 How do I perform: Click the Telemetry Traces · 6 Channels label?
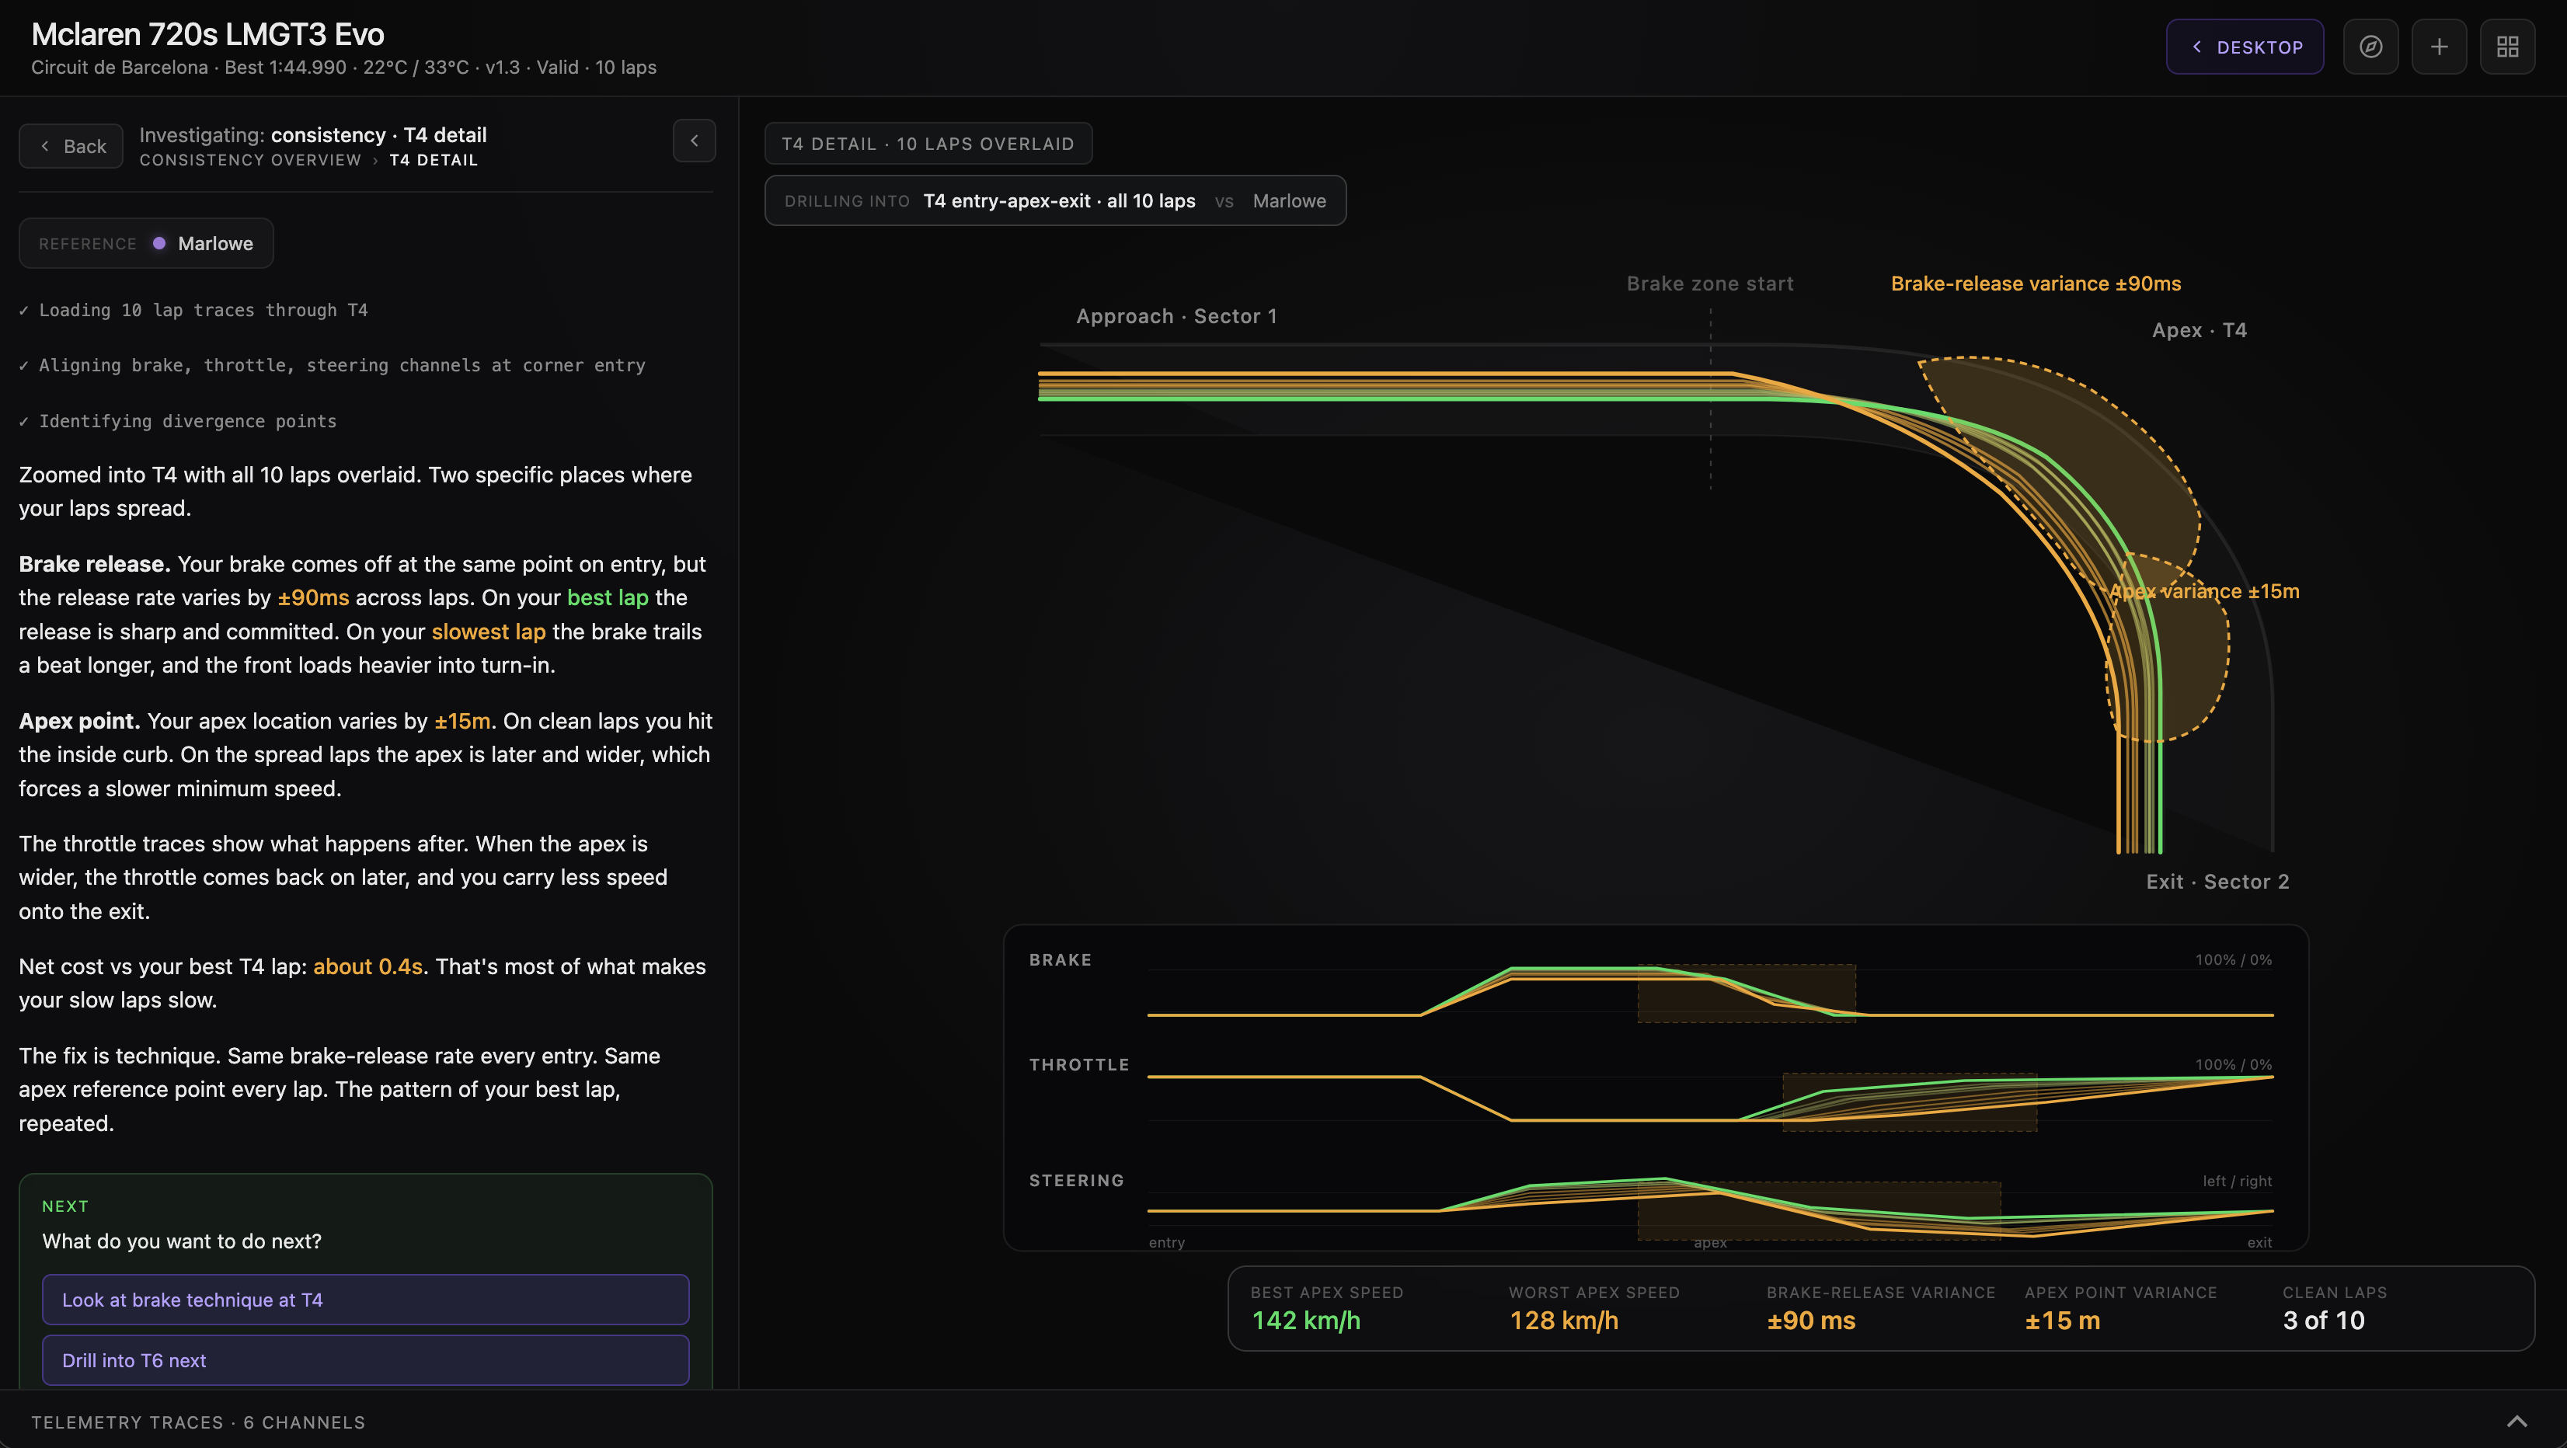click(x=198, y=1422)
